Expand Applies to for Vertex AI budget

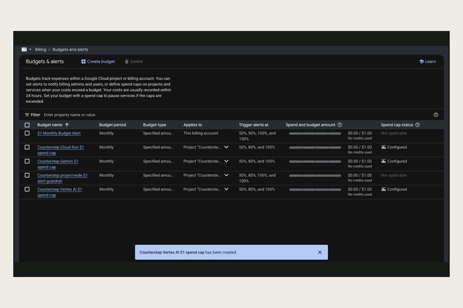226,189
